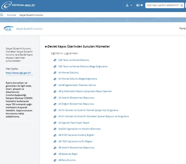Click icon beside 4A Hizmet Dökümü
Image resolution: width=186 pixels, height=164 pixels.
coord(55,73)
